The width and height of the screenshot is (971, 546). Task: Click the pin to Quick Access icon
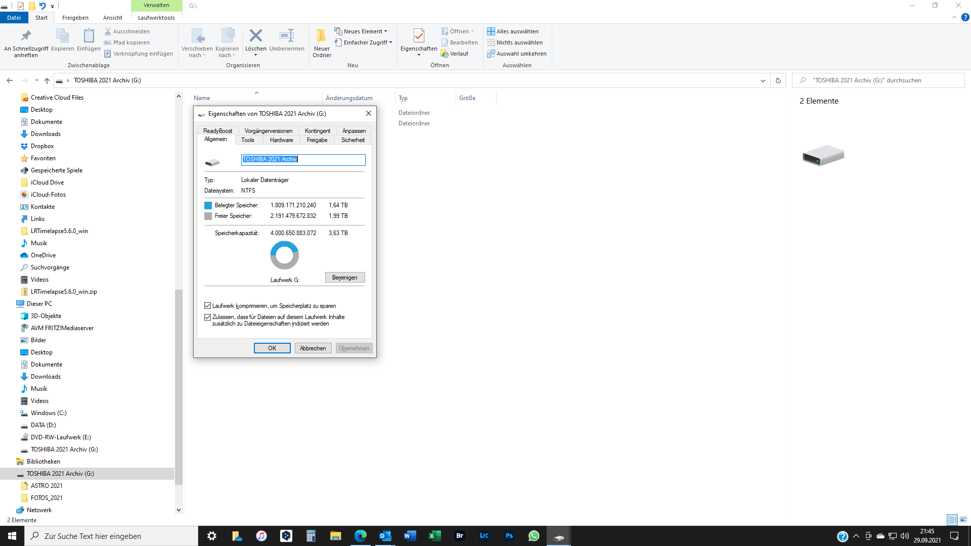coord(26,36)
